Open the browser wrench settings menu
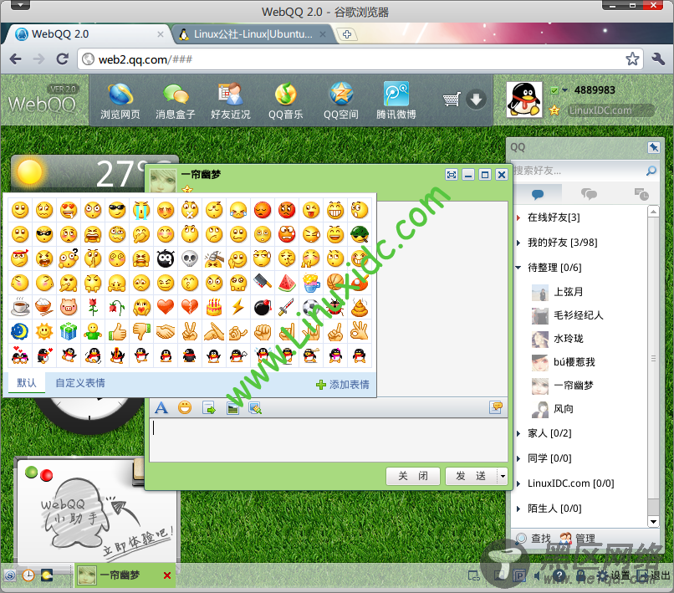Viewport: 674px width, 593px height. [658, 59]
